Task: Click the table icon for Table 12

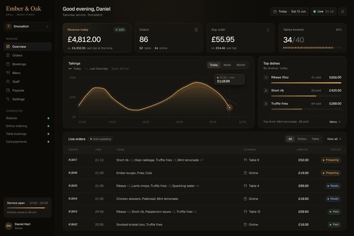Action: (x=245, y=211)
